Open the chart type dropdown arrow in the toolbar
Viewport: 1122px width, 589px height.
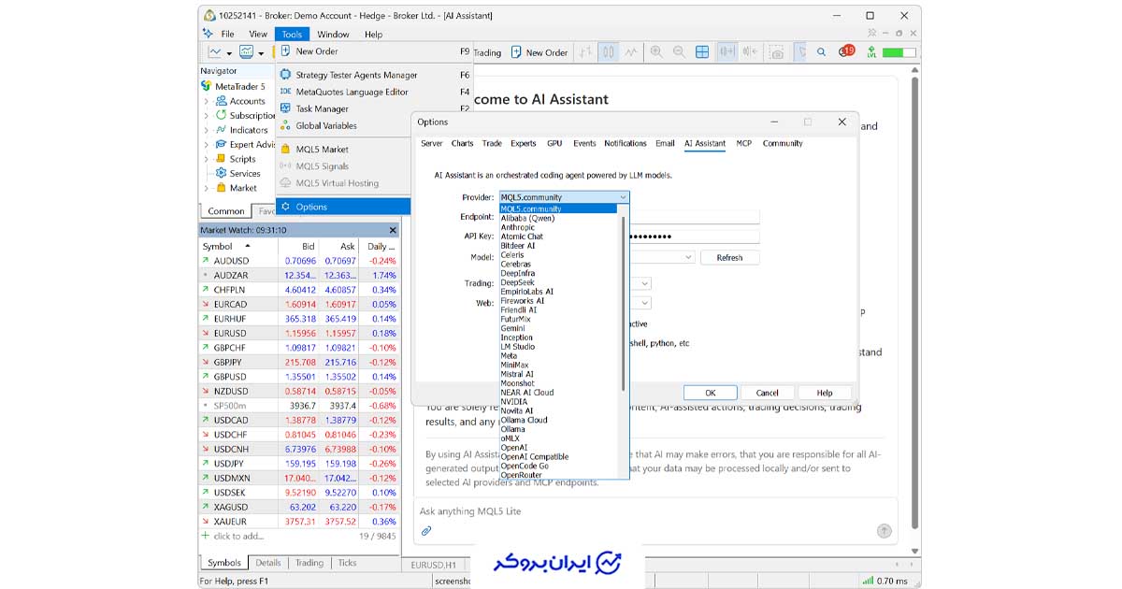pos(228,52)
